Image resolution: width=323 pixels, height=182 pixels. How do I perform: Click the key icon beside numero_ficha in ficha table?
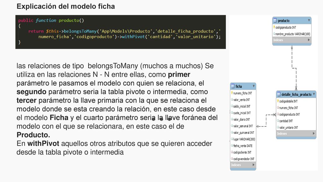[232, 93]
